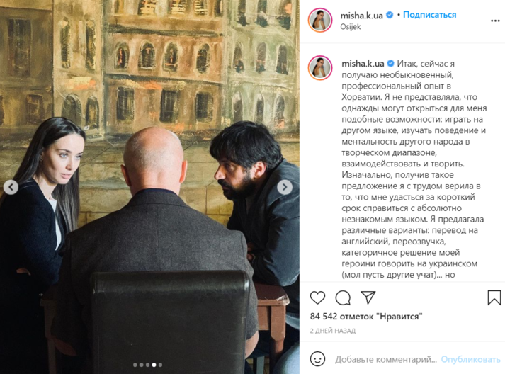
Task: Open the three-dot options menu
Action: 495,21
